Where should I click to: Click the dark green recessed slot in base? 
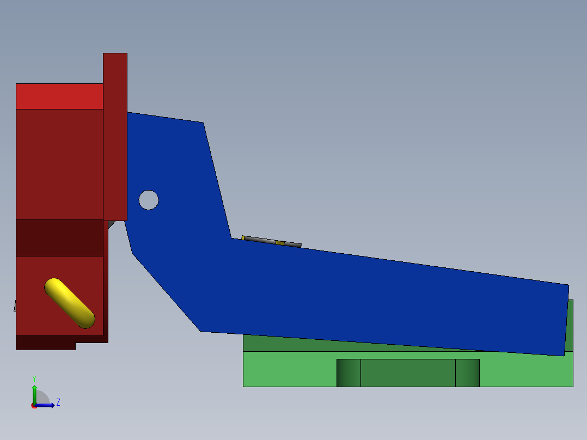tap(408, 373)
